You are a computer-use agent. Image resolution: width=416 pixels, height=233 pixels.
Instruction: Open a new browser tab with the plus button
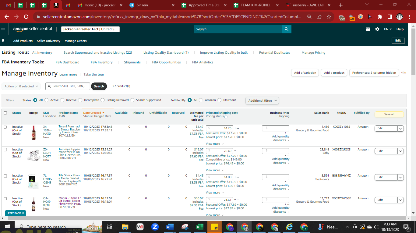(x=341, y=5)
